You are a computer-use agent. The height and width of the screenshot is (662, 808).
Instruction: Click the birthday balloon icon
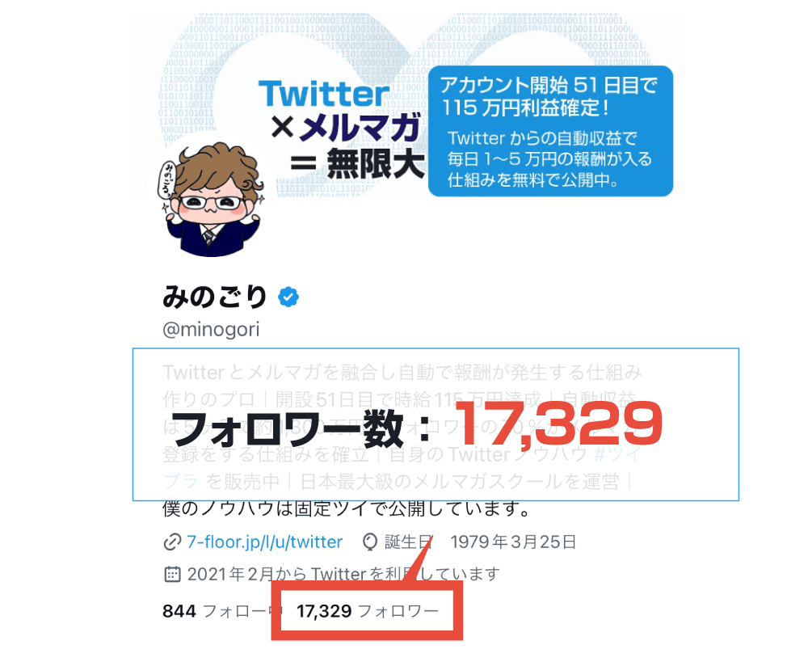coord(370,542)
